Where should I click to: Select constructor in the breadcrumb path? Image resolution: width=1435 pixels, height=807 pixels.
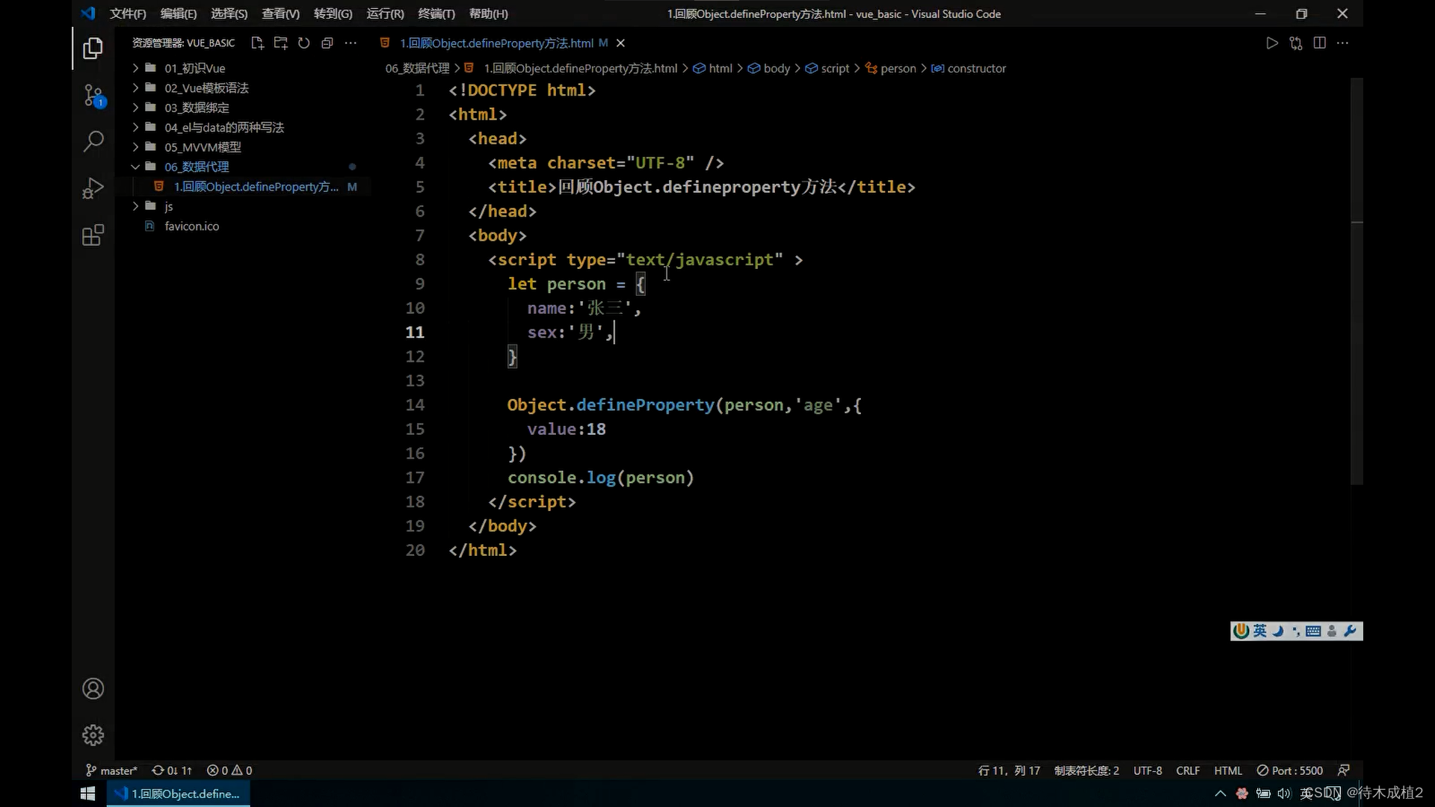[x=969, y=68]
